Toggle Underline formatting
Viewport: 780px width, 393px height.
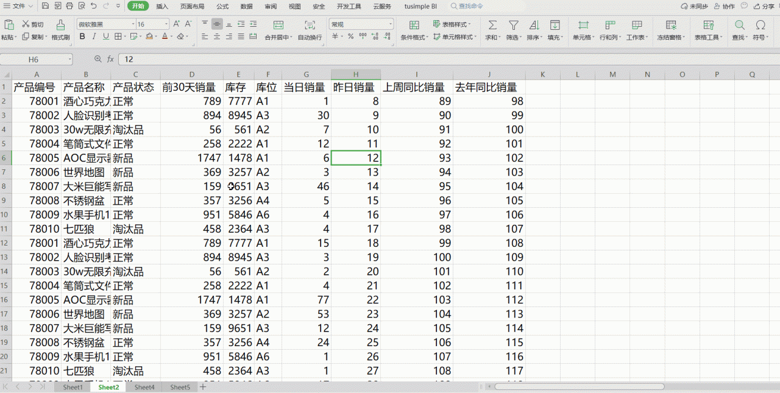coord(106,37)
